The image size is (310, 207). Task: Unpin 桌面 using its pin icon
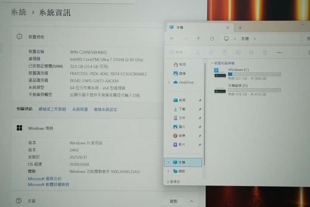point(200,100)
